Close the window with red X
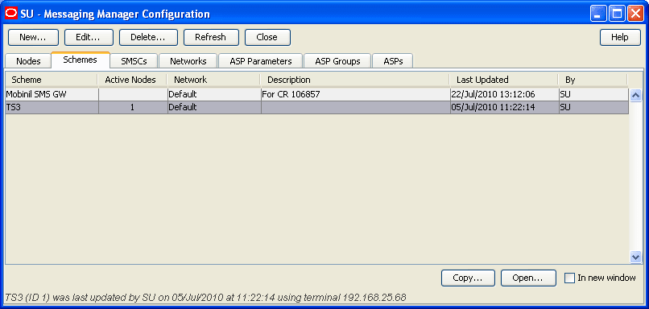 coord(635,14)
